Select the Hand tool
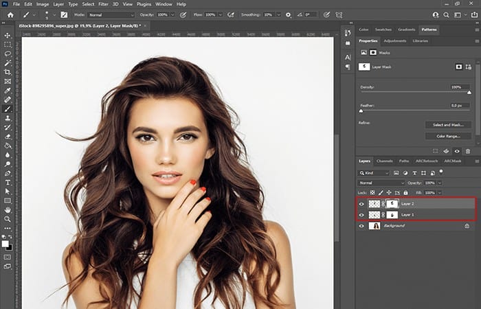 [8, 210]
